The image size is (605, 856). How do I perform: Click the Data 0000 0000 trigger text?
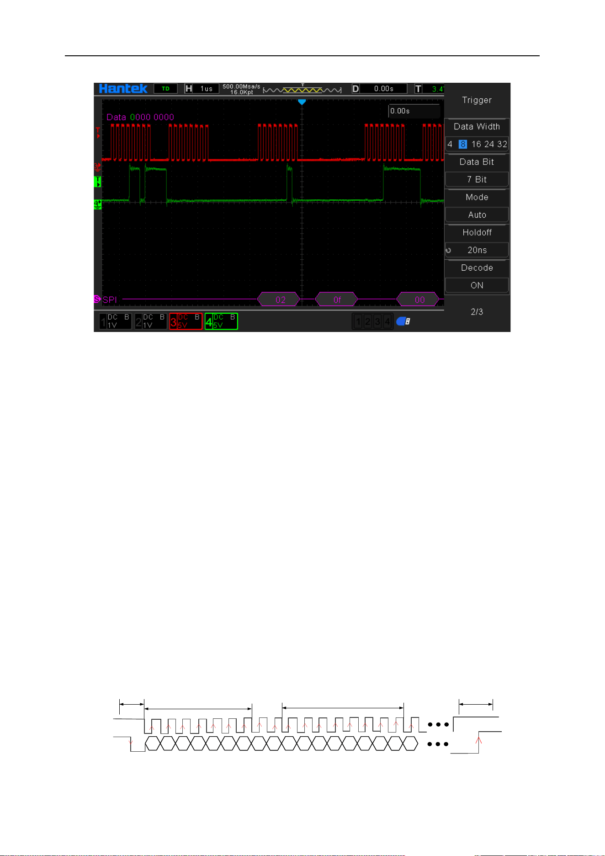[140, 117]
